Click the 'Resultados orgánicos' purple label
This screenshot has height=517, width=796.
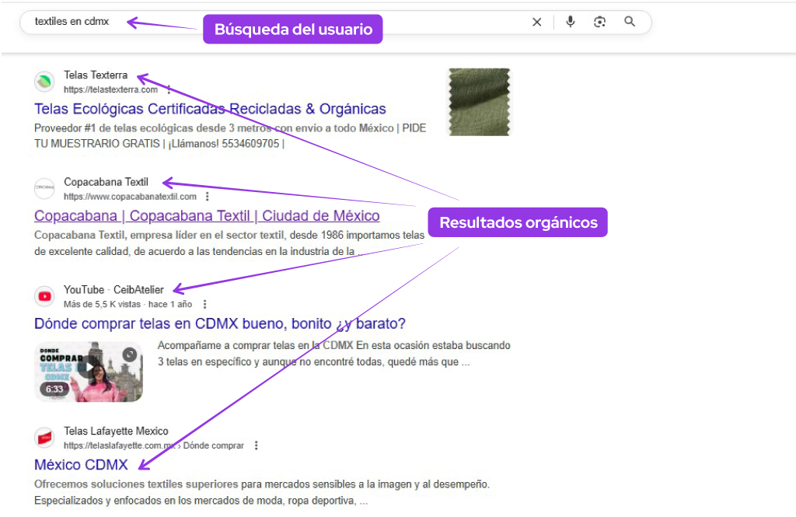518,223
